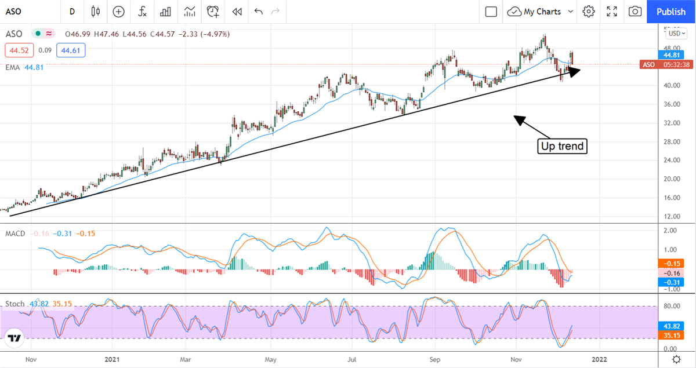Screen dimensions: 696x368
Task: Toggle the pink data mode indicator
Action: pos(49,34)
